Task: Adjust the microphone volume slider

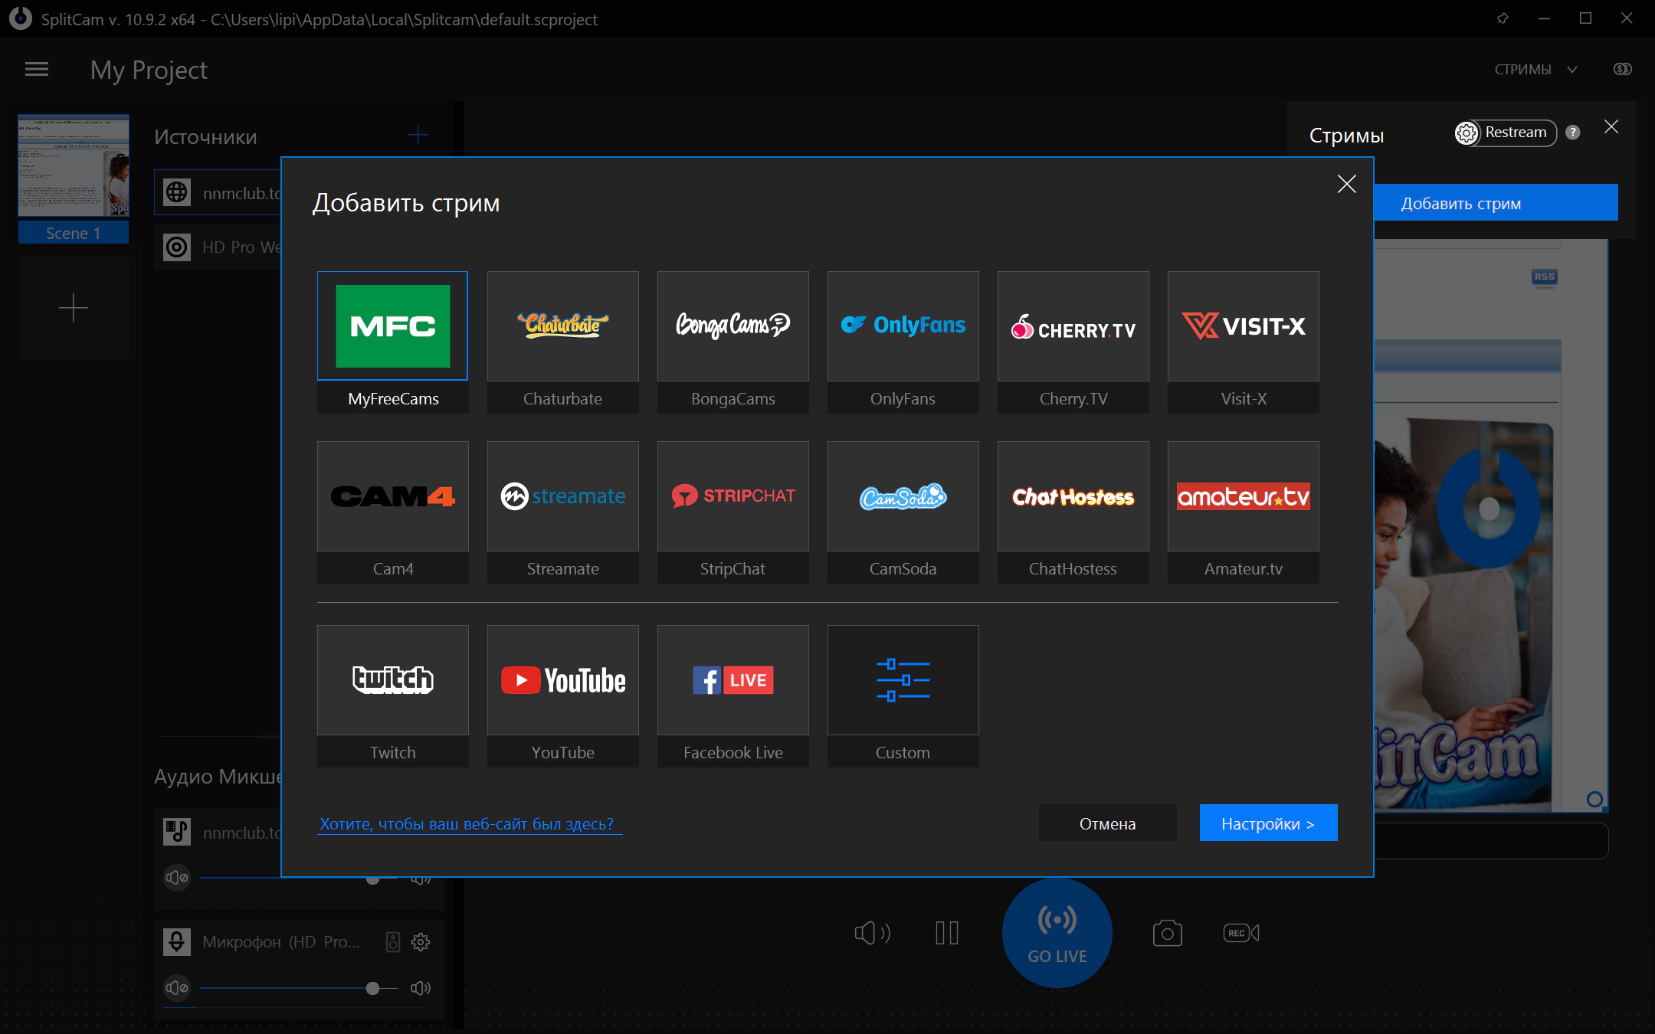Action: 372,988
